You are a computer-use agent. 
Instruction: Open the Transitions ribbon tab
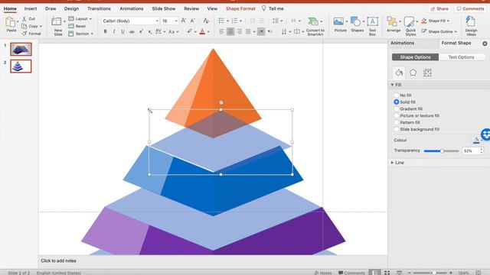click(99, 8)
